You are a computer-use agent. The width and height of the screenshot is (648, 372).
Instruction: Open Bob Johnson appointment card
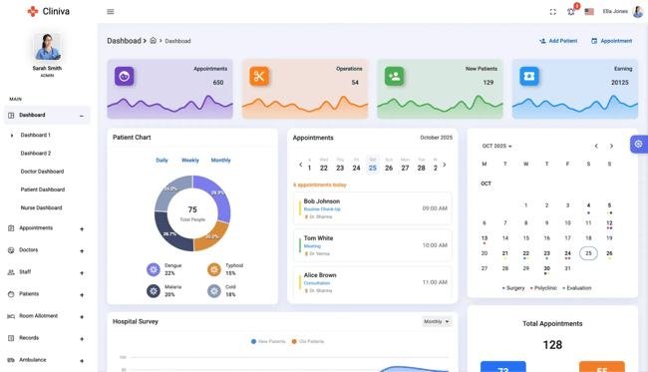click(373, 208)
